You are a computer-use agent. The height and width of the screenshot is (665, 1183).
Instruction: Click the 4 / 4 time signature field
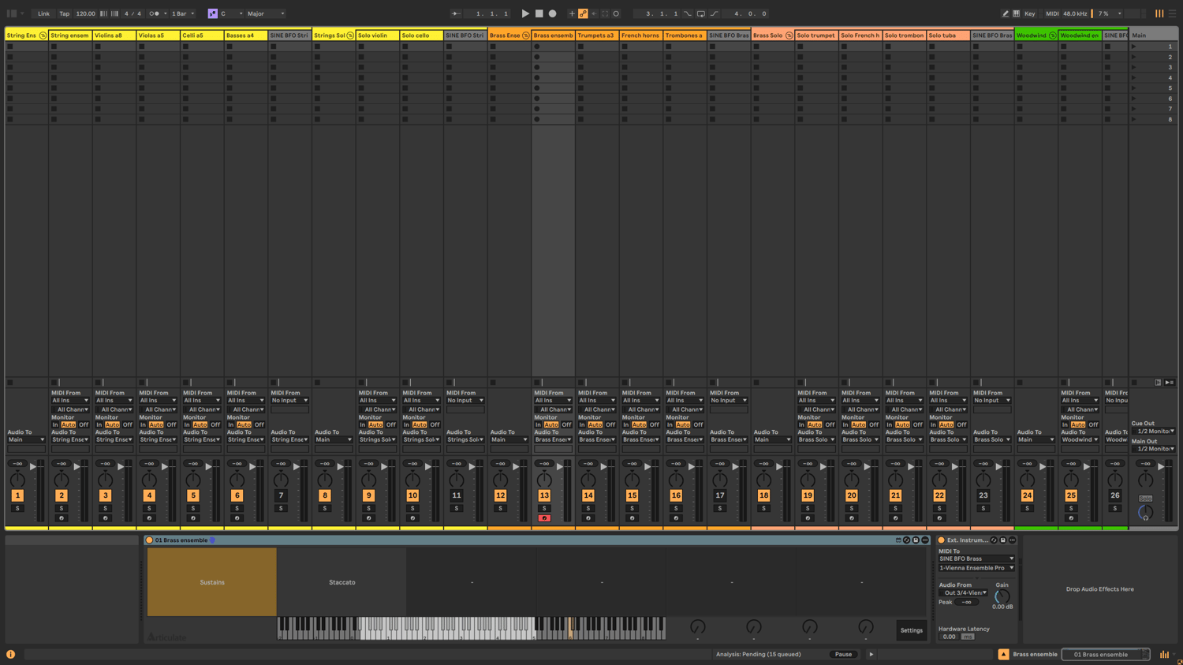(132, 13)
